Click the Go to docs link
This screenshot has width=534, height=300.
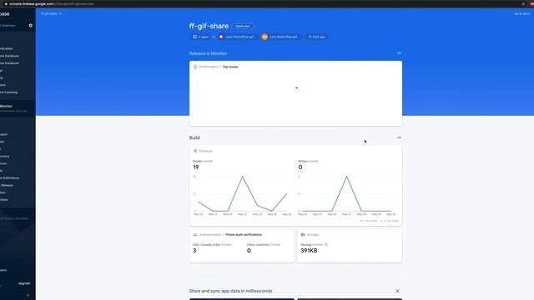(521, 14)
